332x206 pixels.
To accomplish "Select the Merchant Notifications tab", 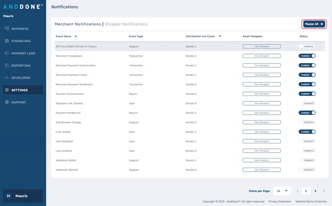I will (x=78, y=24).
